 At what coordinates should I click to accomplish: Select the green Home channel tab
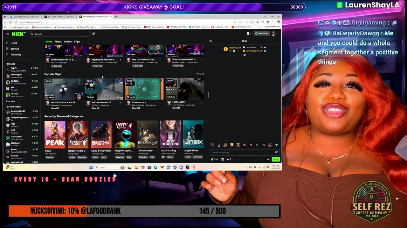click(x=49, y=41)
